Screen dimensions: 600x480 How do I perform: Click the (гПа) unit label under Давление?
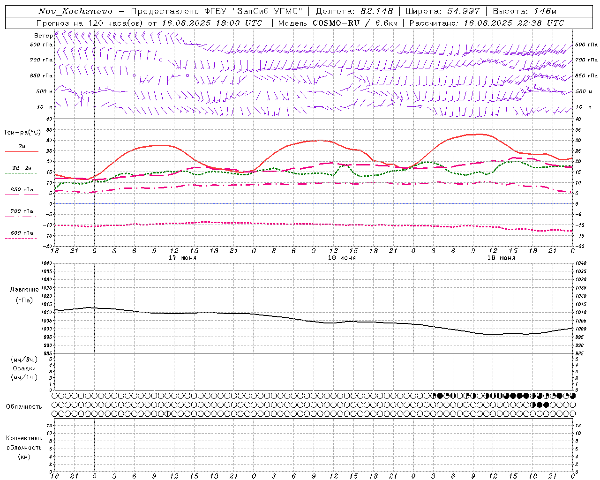click(x=24, y=300)
